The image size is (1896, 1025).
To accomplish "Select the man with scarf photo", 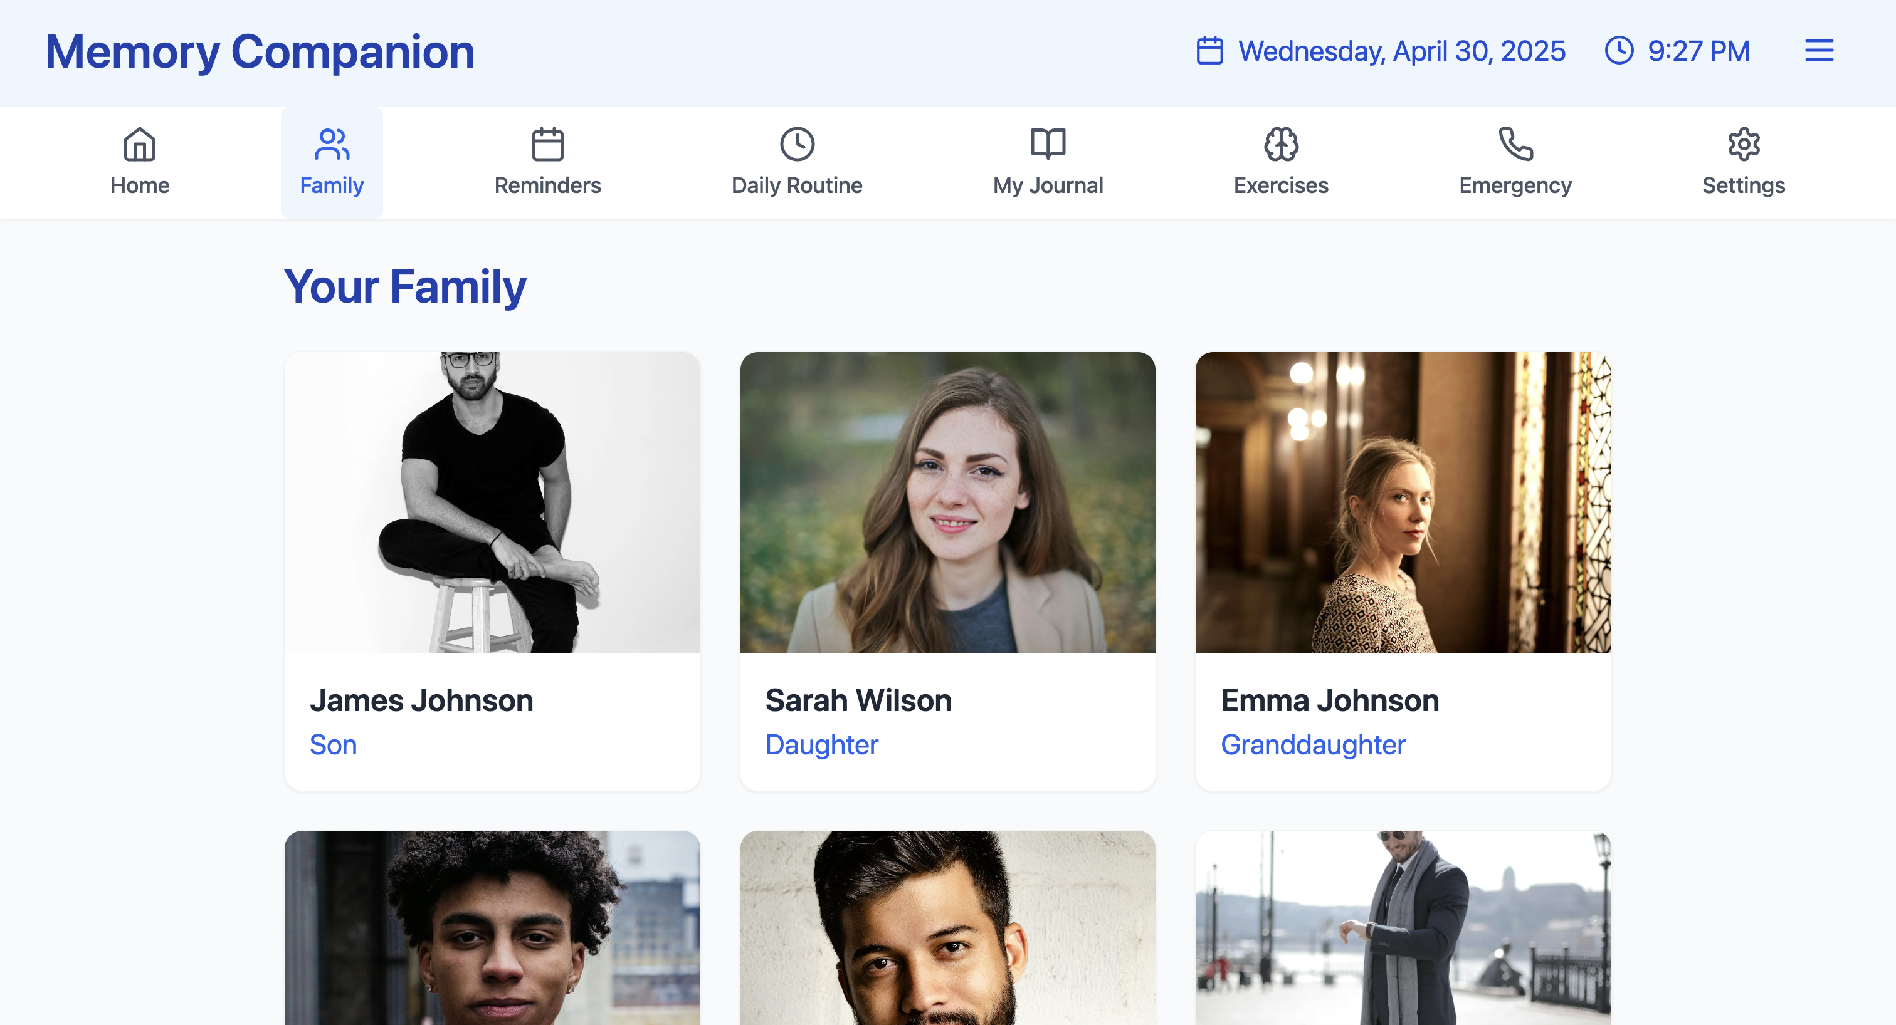I will 1402,928.
